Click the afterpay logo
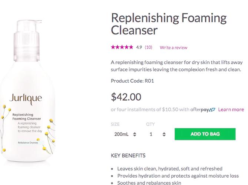248x185 pixels. coord(203,110)
